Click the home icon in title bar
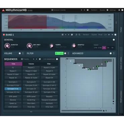The image size is (124, 124). (x=119, y=10)
